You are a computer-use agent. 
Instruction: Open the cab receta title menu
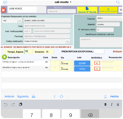pyautogui.click(x=63, y=2)
